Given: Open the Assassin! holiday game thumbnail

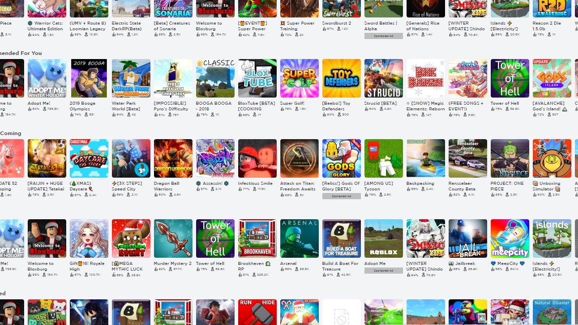Looking at the screenshot, I should tap(215, 158).
